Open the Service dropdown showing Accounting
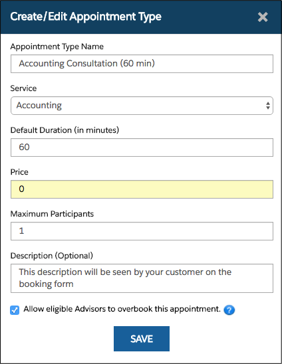The height and width of the screenshot is (364, 282). (142, 106)
